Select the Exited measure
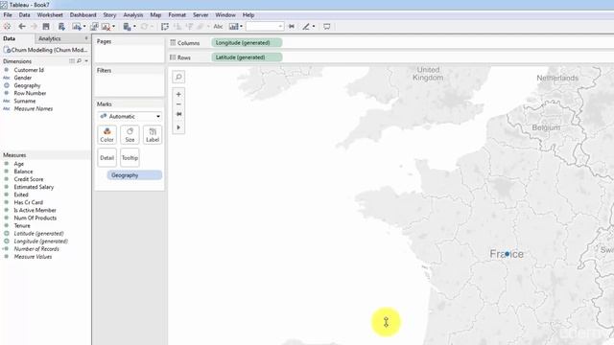This screenshot has width=614, height=345. click(21, 195)
